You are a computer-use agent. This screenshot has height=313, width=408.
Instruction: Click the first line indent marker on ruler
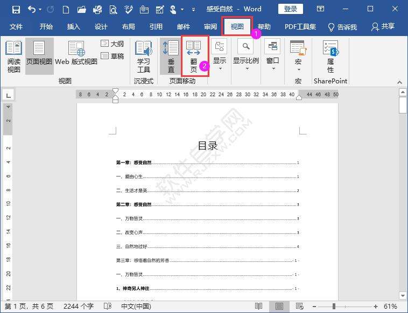115,90
